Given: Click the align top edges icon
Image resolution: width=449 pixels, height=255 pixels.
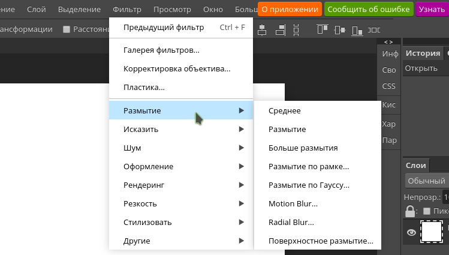Looking at the screenshot, I should 322,29.
